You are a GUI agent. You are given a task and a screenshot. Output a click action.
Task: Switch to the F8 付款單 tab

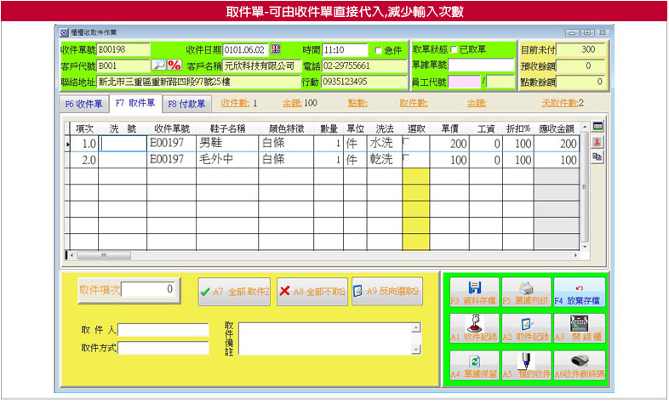click(x=186, y=105)
